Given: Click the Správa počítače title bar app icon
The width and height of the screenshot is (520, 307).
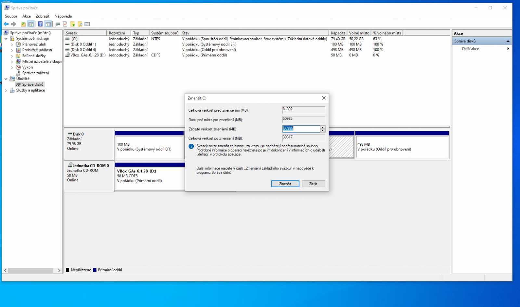Looking at the screenshot, I should tap(7, 8).
